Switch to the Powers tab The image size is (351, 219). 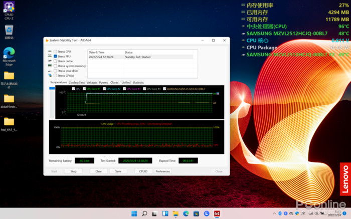point(103,83)
